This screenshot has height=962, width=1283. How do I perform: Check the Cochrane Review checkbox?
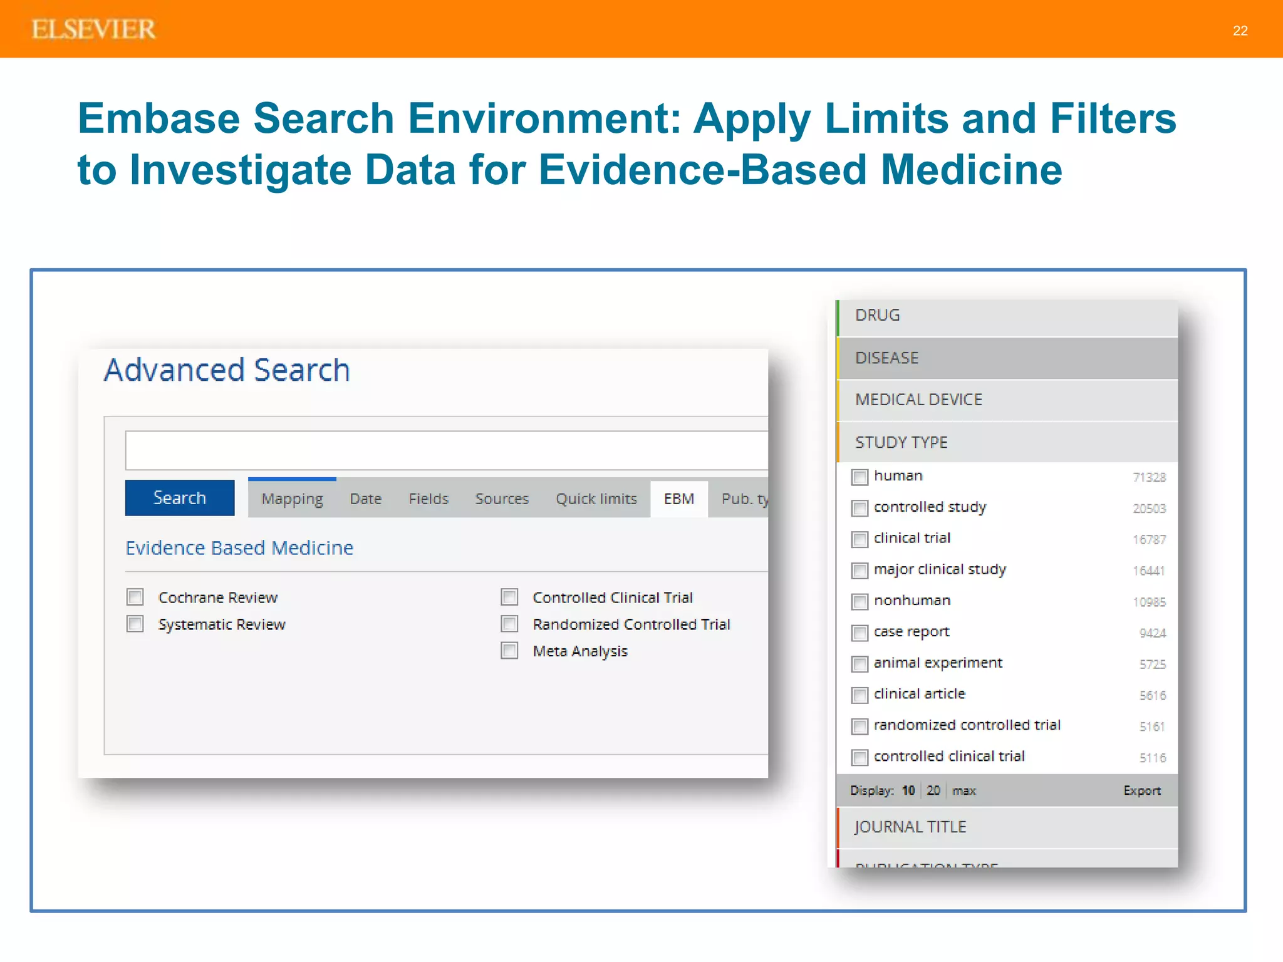click(x=135, y=597)
